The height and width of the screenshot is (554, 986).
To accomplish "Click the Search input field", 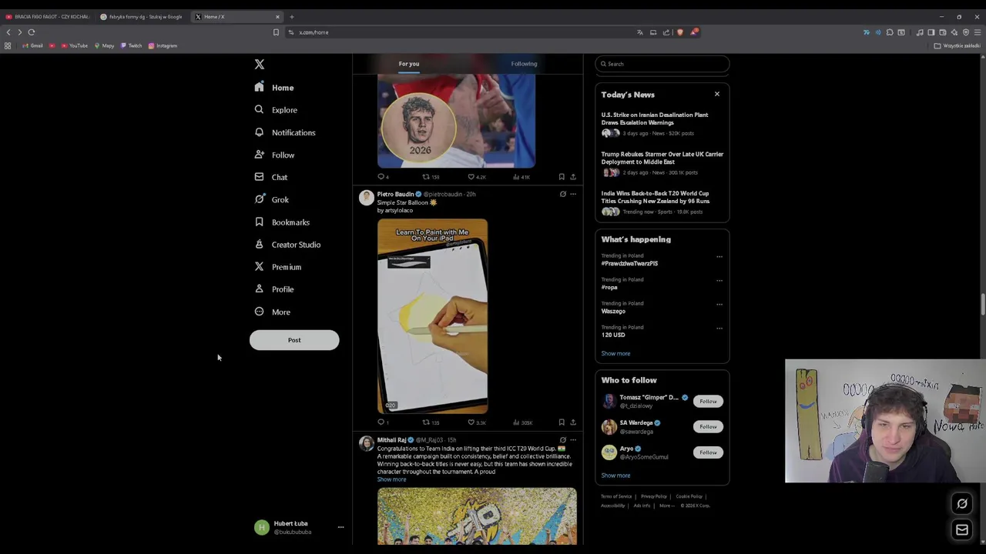I will [x=662, y=64].
